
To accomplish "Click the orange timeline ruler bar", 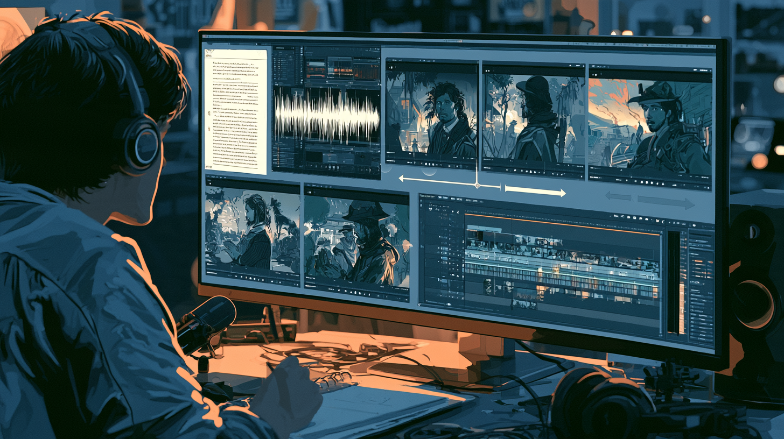I will pyautogui.click(x=562, y=224).
